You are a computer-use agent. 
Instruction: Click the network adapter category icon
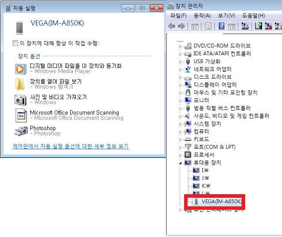(188, 69)
